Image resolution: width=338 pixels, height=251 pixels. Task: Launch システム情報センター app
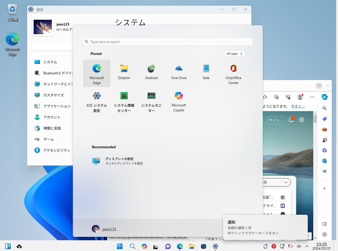(124, 102)
